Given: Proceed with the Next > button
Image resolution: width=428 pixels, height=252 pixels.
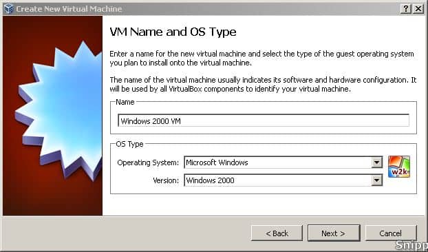Looking at the screenshot, I should pyautogui.click(x=334, y=233).
